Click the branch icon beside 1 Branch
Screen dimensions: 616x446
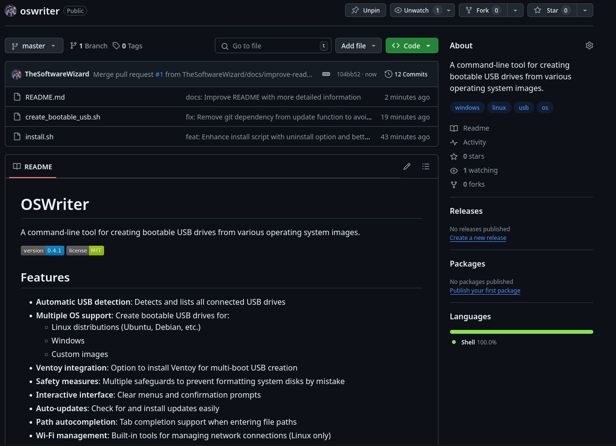74,45
